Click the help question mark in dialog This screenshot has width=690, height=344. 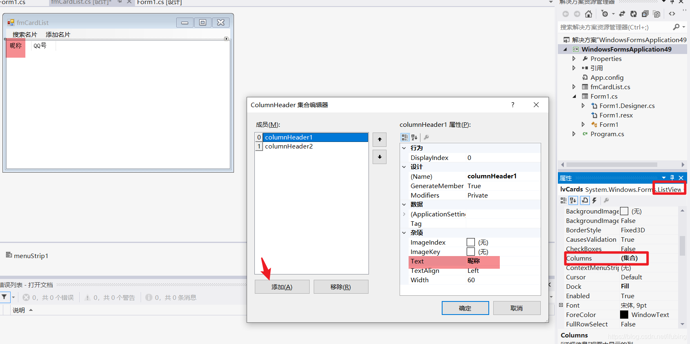tap(513, 105)
